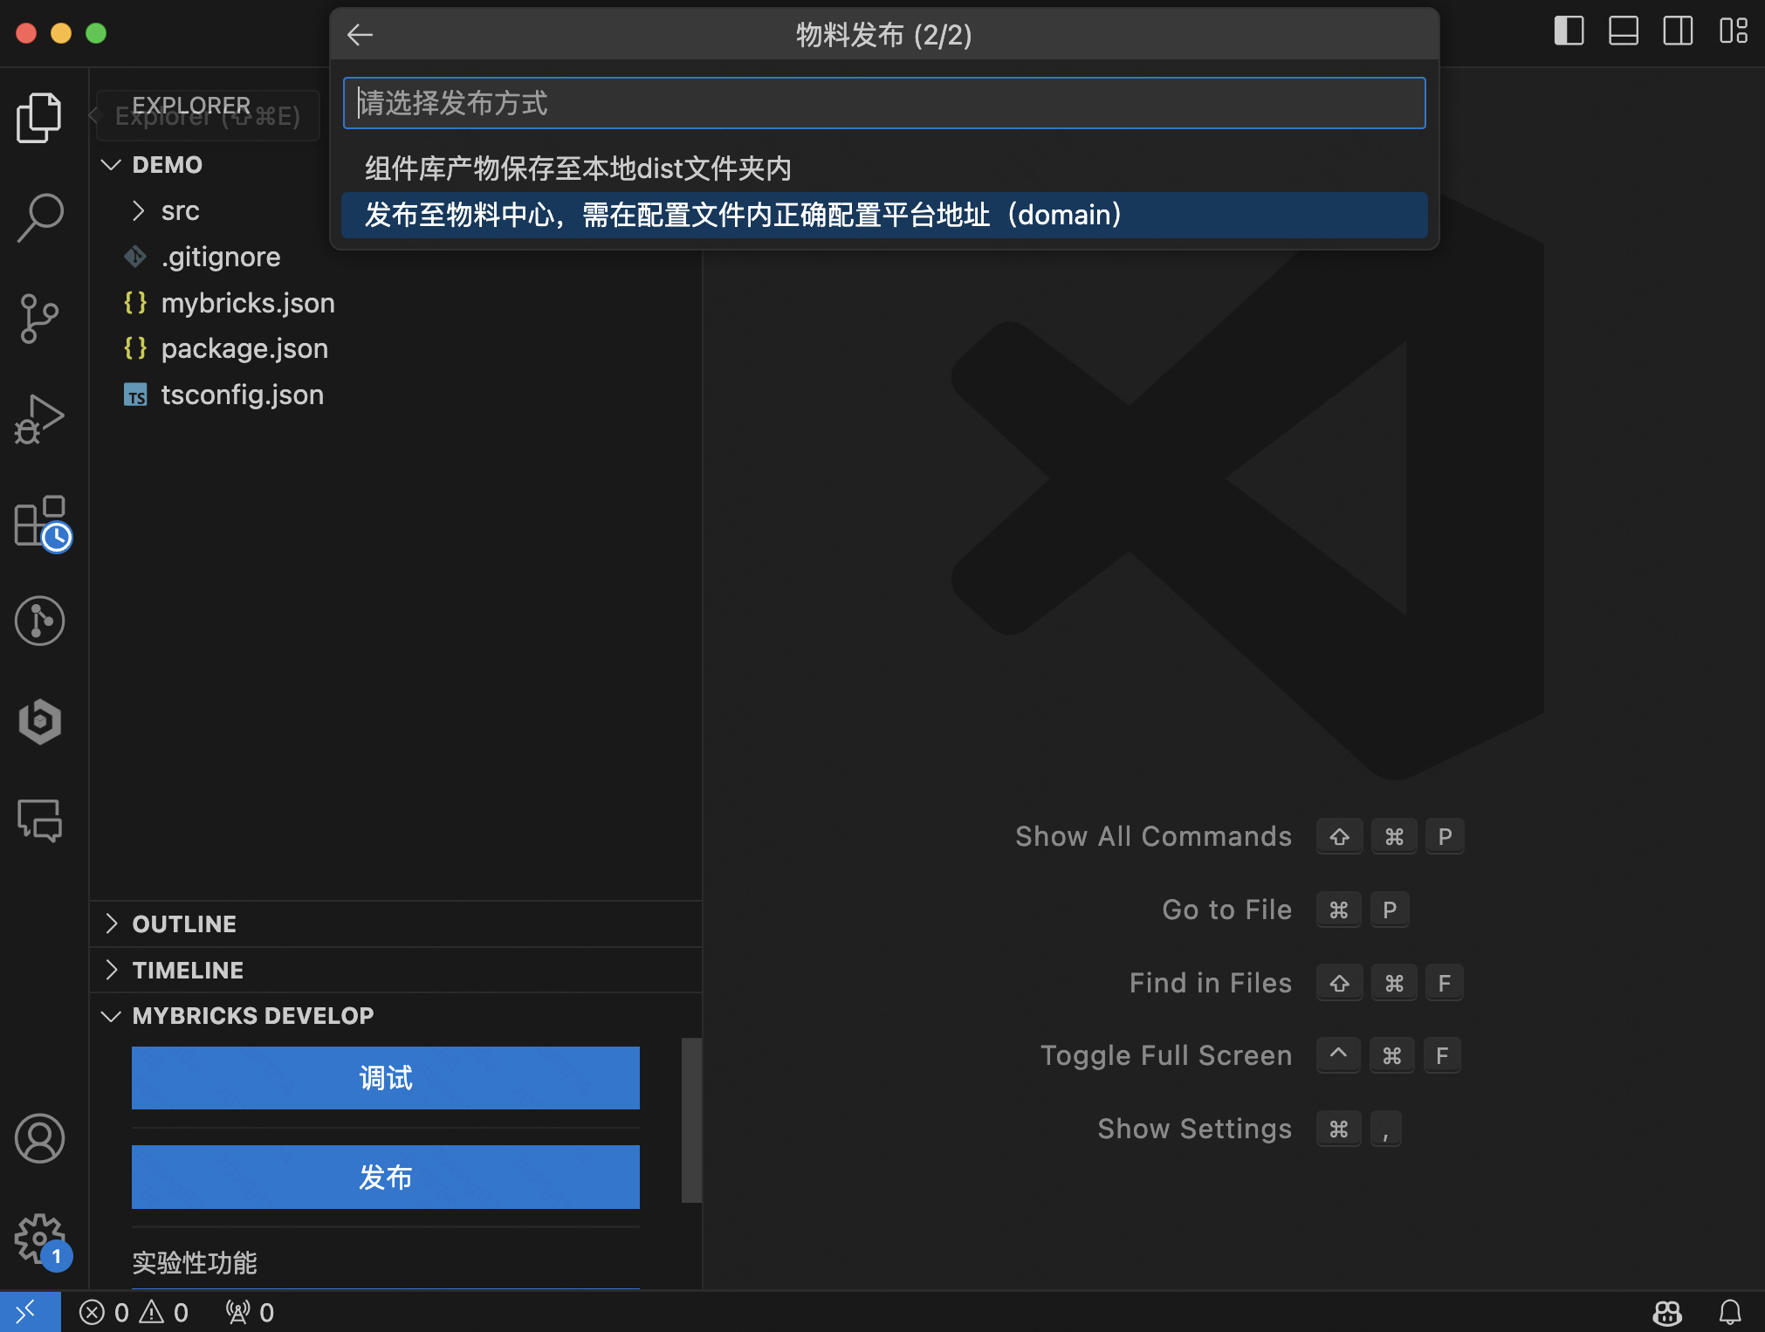Open the Run and Debug view
Image resolution: width=1765 pixels, height=1332 pixels.
click(x=39, y=419)
